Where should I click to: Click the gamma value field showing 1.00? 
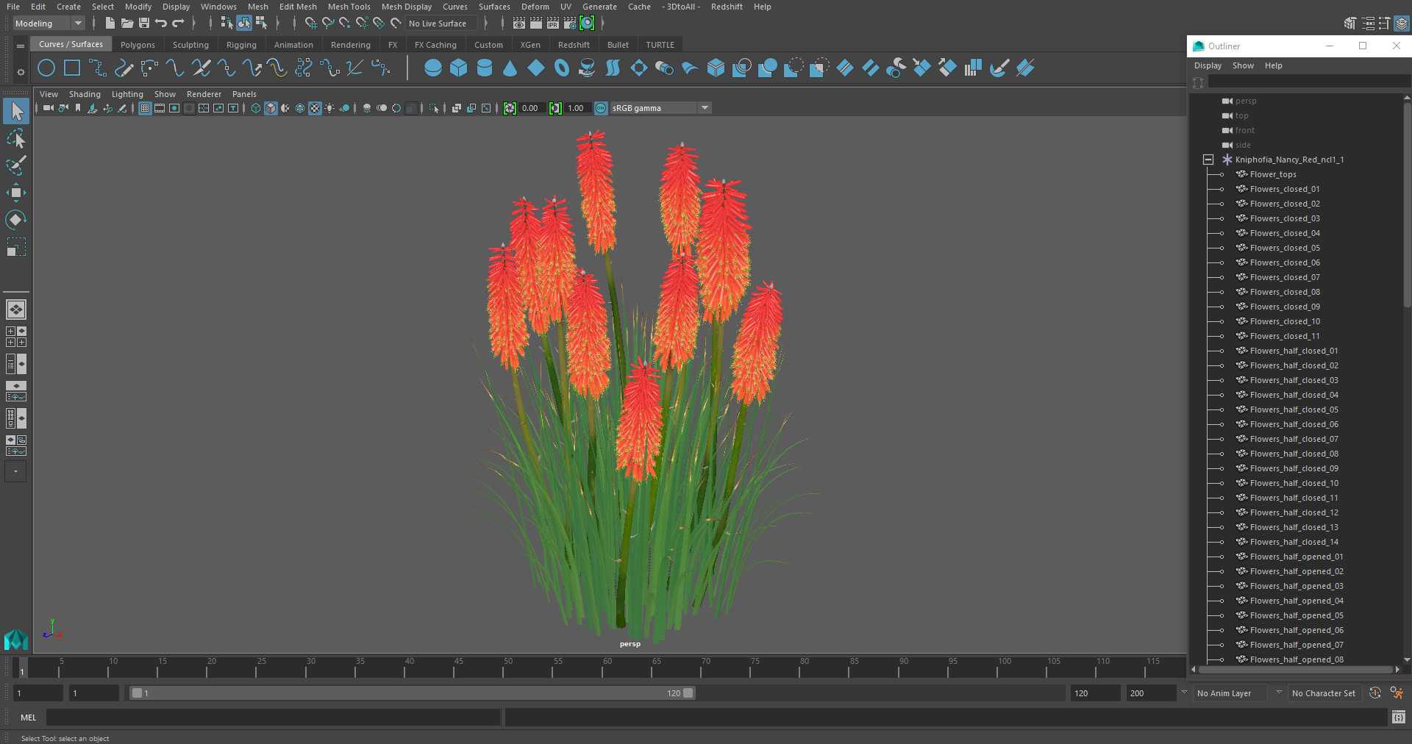(x=577, y=108)
